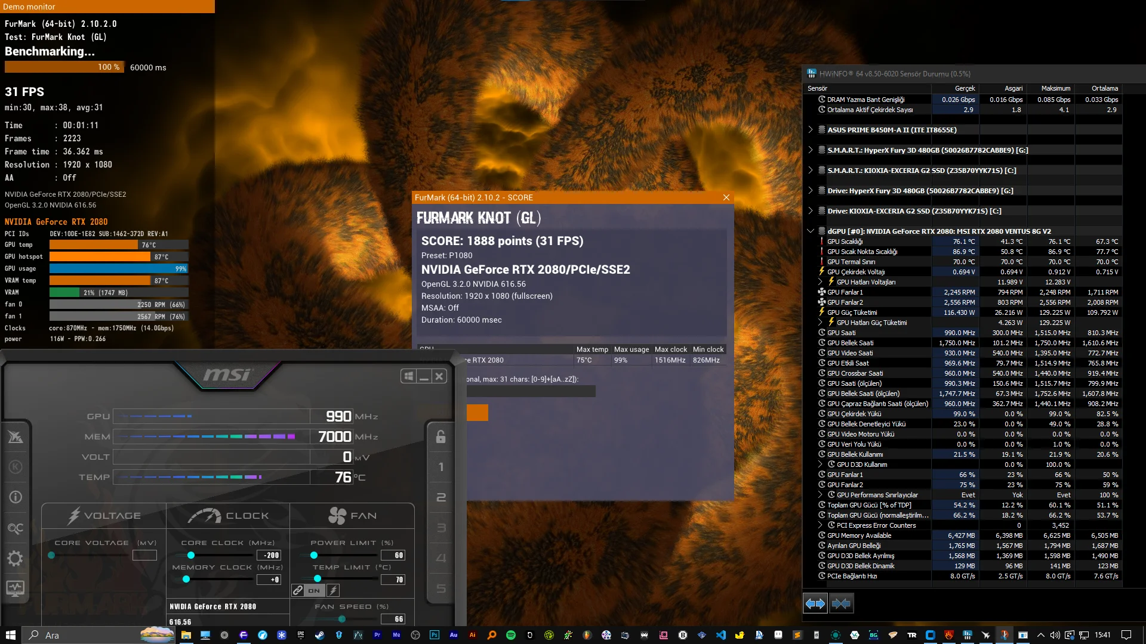
Task: Open Adobe Premiere Pro from the taskbar
Action: click(x=377, y=635)
